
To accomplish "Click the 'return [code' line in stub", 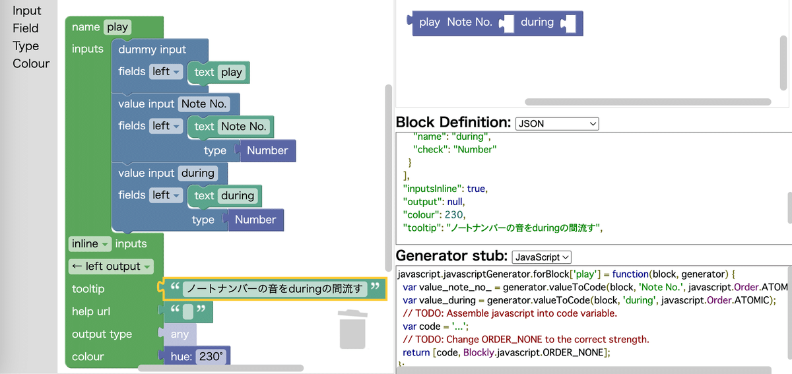I will click(506, 353).
